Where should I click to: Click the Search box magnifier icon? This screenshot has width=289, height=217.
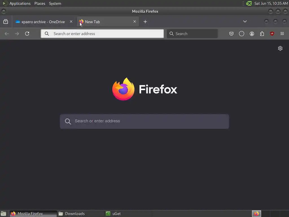171,34
